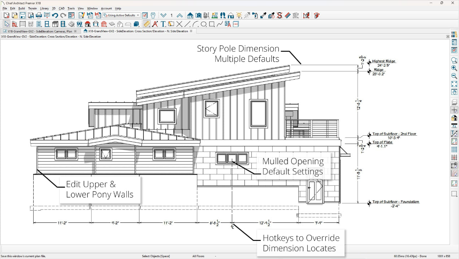Toggle the blue Reference Grid icon
Image resolution: width=459 pixels, height=259 pixels.
(454, 149)
